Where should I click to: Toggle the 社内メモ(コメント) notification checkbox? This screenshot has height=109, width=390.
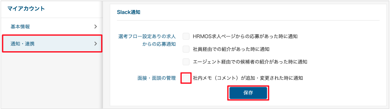(186, 78)
